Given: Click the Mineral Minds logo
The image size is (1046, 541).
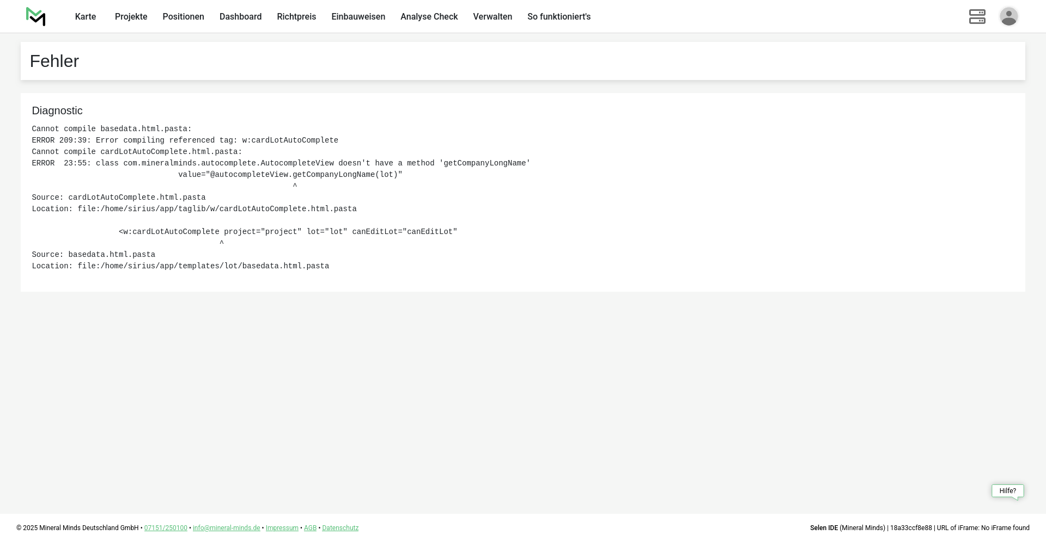Looking at the screenshot, I should pos(35,16).
